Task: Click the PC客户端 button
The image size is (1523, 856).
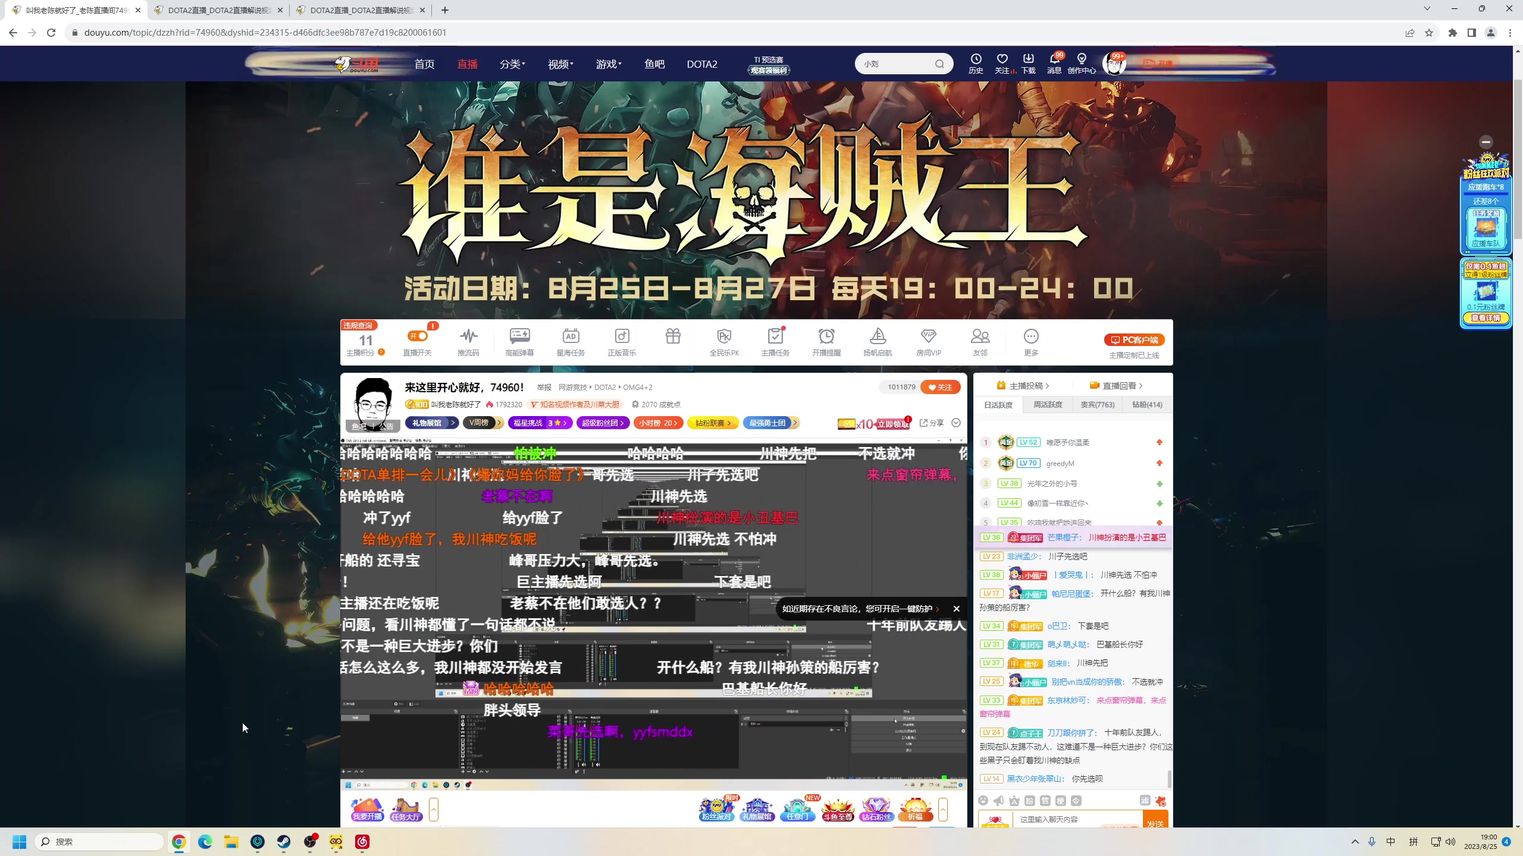Action: (1135, 339)
